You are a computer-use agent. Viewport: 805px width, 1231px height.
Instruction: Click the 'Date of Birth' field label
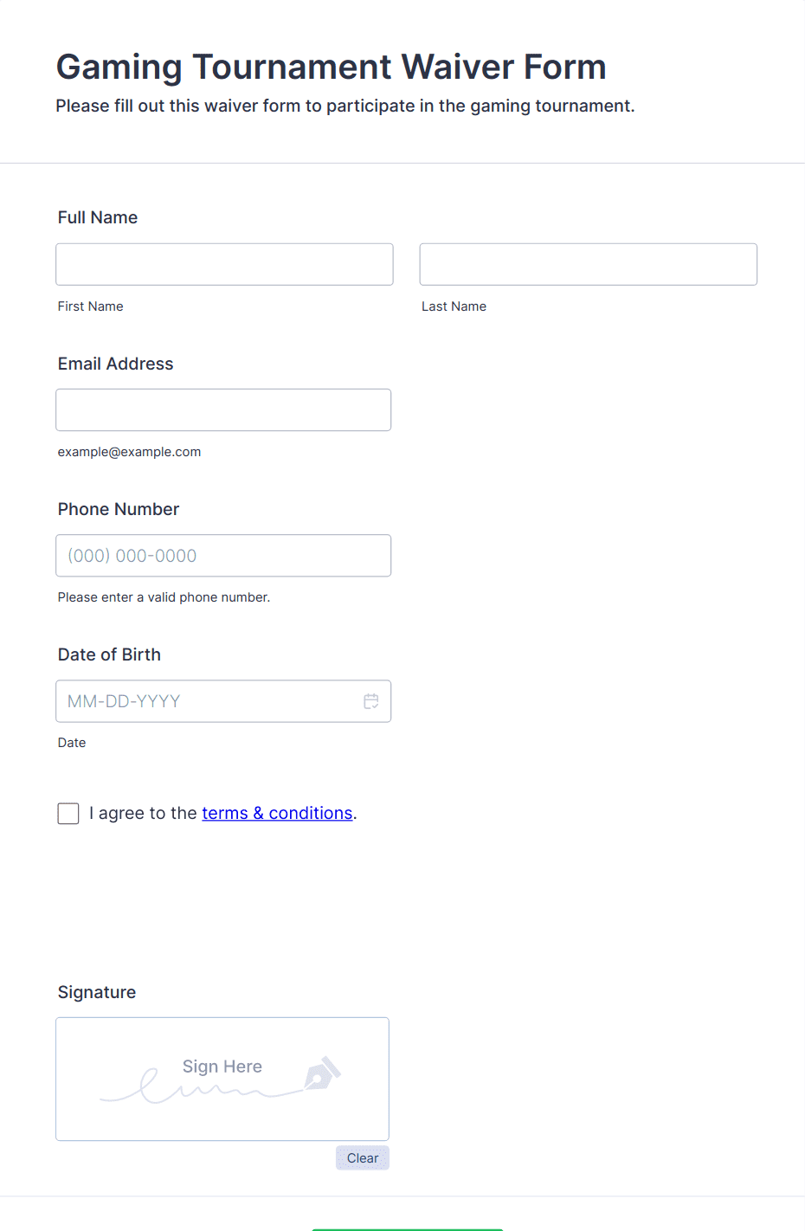coord(109,655)
